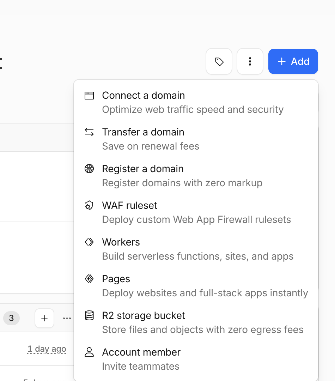Open the ellipsis menu next to plus button
The height and width of the screenshot is (381, 335).
tap(67, 318)
